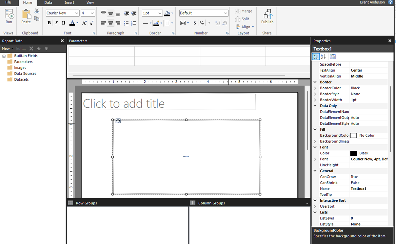This screenshot has width=396, height=244.
Task: Click the increase decimals icon
Action: [218, 23]
